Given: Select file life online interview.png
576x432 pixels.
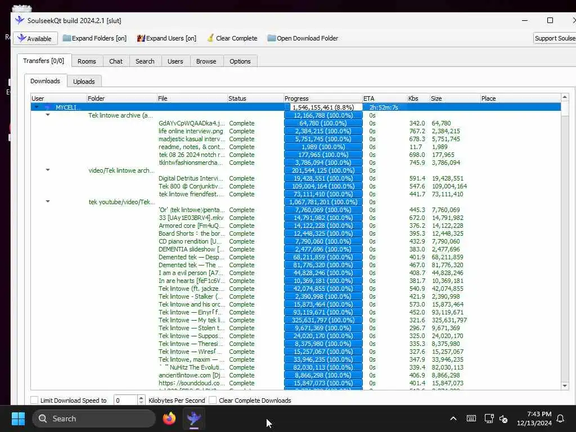Looking at the screenshot, I should click(x=191, y=131).
